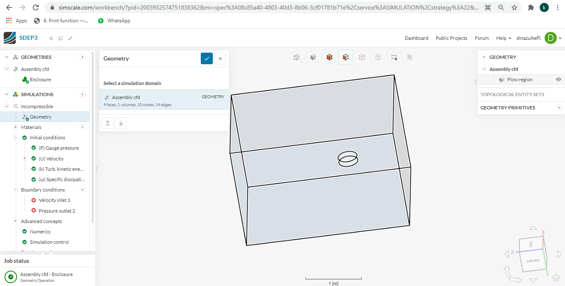Click the download arrow icon in the Geometry panel

[121, 123]
